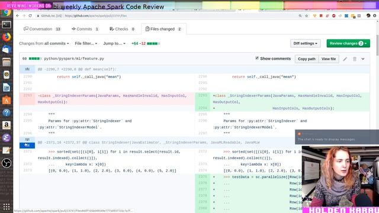Click the Copy path button
The width and height of the screenshot is (379, 213).
pos(307,59)
